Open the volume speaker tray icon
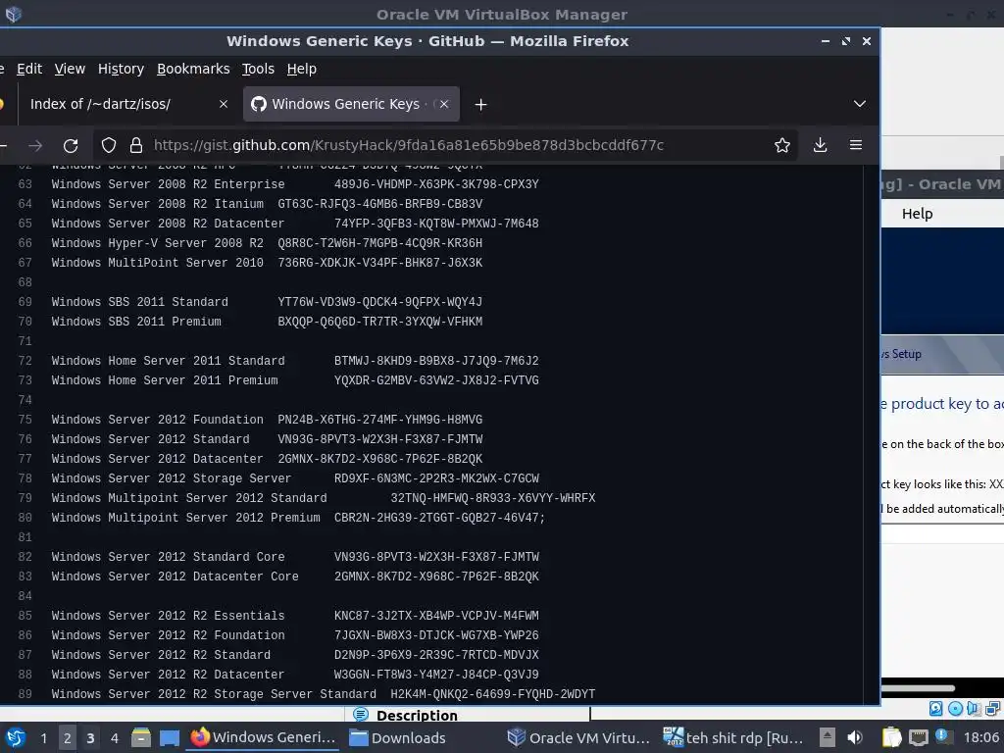This screenshot has width=1004, height=753. click(x=855, y=737)
